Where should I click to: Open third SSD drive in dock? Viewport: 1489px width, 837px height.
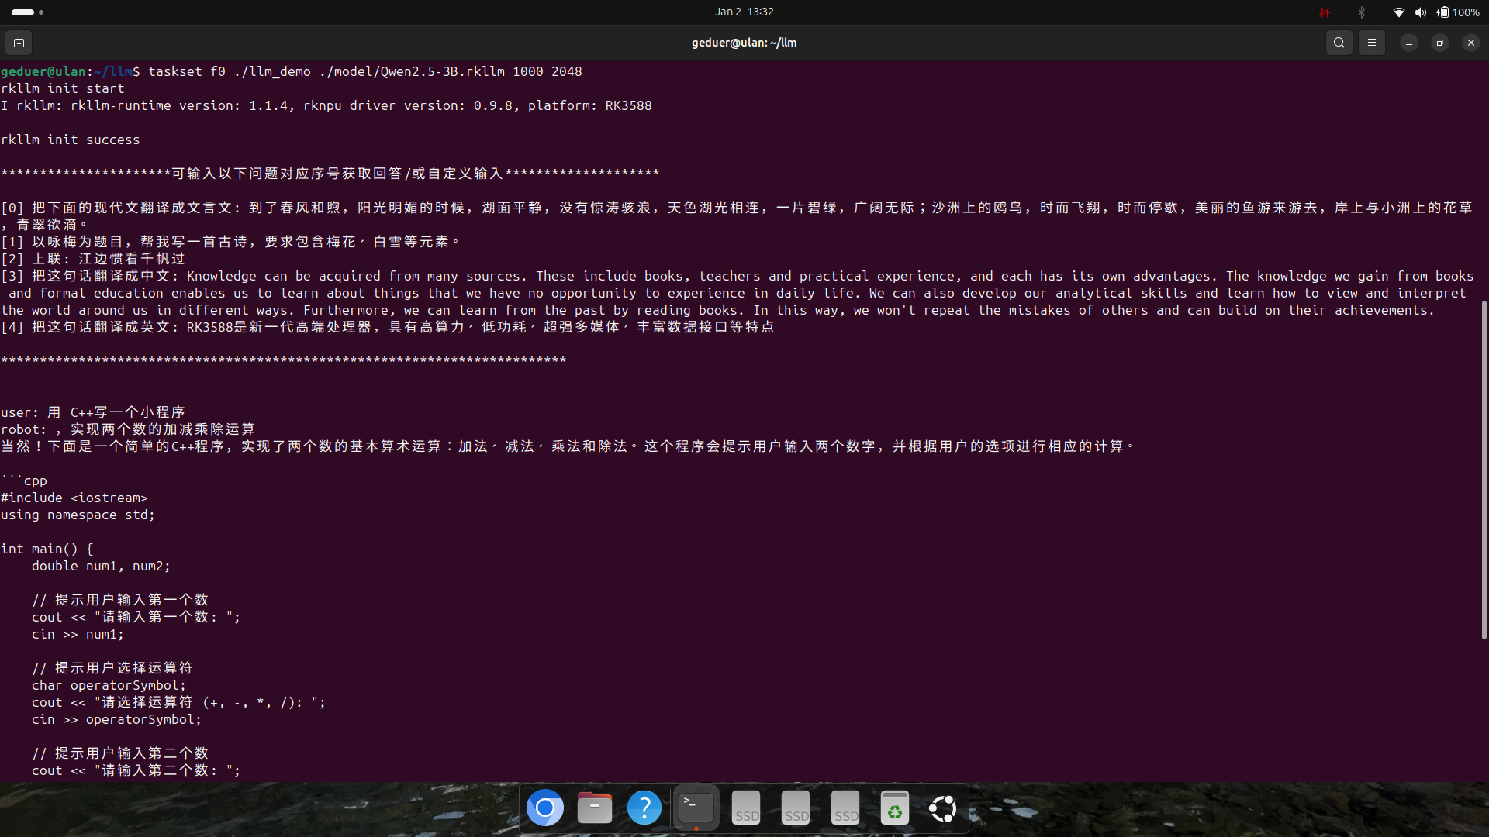pos(845,808)
